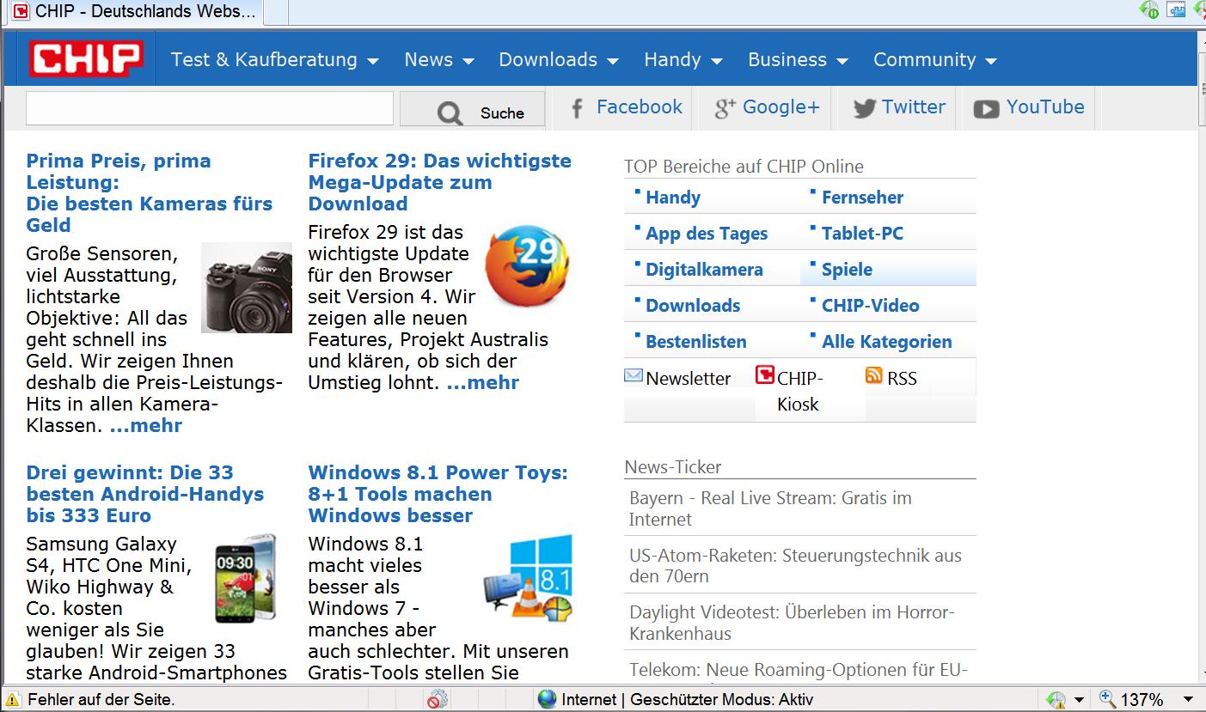
Task: Open the Test & Kaufberatung menu
Action: [x=264, y=59]
